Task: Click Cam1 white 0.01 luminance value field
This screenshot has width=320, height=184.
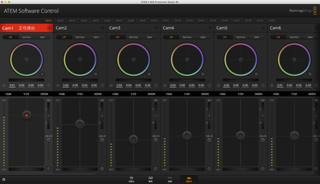Action: point(12,85)
